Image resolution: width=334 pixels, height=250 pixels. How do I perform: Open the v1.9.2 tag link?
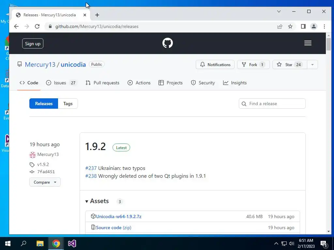coord(43,164)
